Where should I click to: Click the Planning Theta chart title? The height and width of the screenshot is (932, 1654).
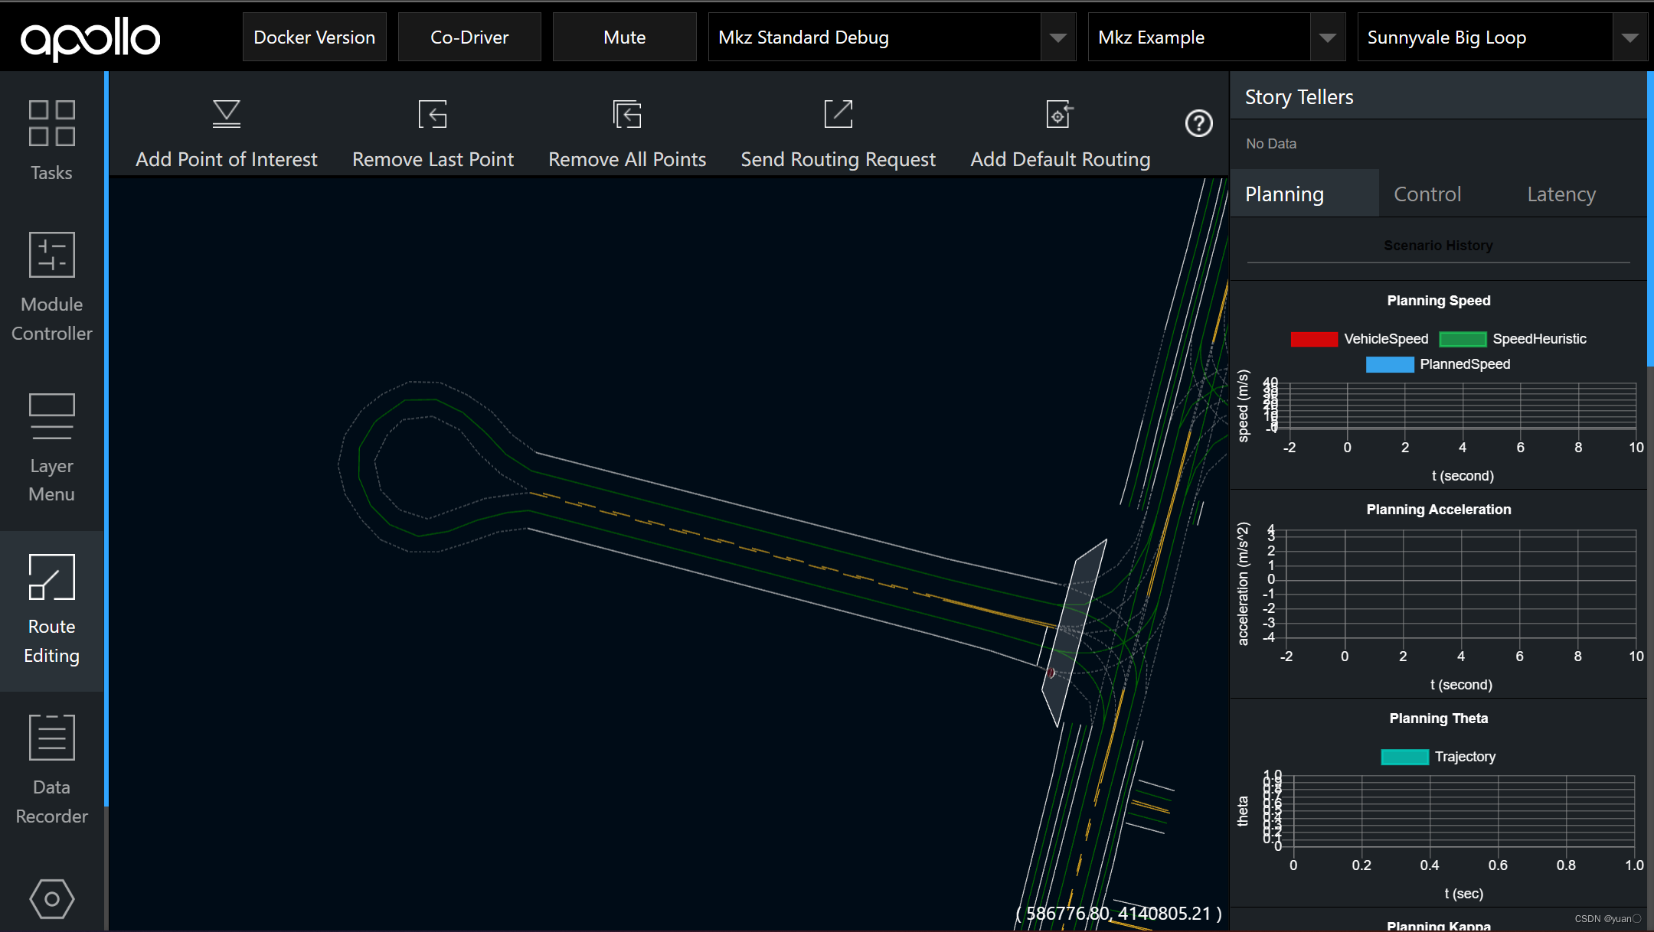(x=1438, y=719)
